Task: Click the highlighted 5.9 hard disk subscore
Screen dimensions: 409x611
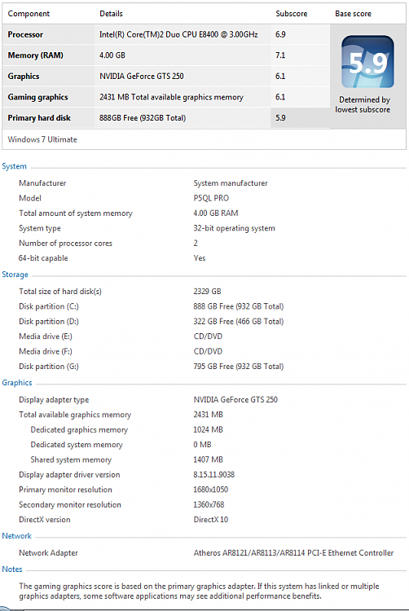Action: click(280, 117)
